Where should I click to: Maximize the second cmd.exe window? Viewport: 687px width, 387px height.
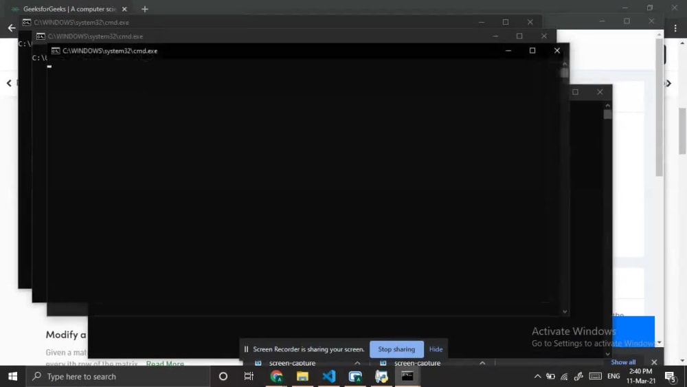(x=519, y=36)
